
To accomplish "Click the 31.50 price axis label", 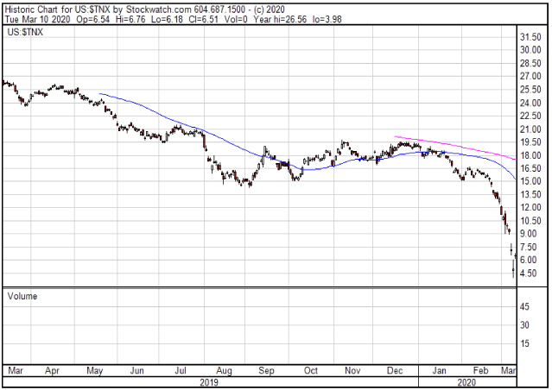I will (530, 37).
